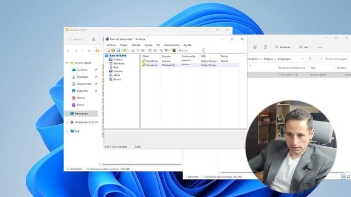Viewport: 351px width, 197px height.
Task: Click the Copy password toolbar icon
Action: click(x=138, y=50)
